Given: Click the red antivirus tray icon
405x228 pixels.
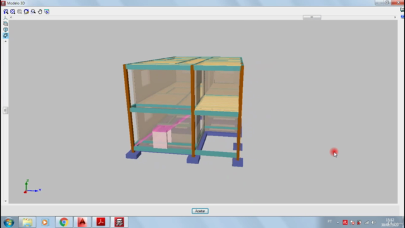Looking at the screenshot, I should [345, 222].
